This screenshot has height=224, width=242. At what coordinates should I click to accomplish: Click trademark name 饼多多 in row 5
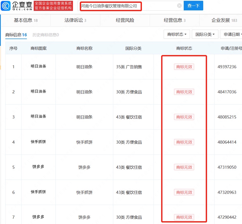point(84,167)
